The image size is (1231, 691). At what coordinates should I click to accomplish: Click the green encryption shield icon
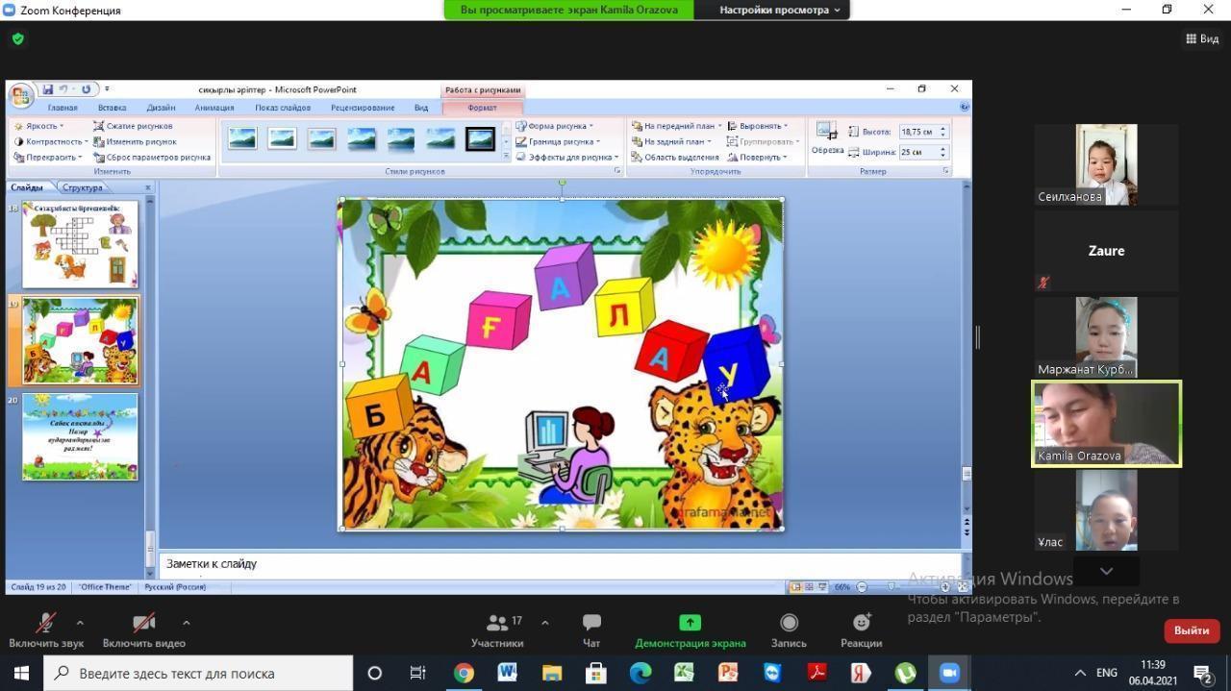pos(18,39)
